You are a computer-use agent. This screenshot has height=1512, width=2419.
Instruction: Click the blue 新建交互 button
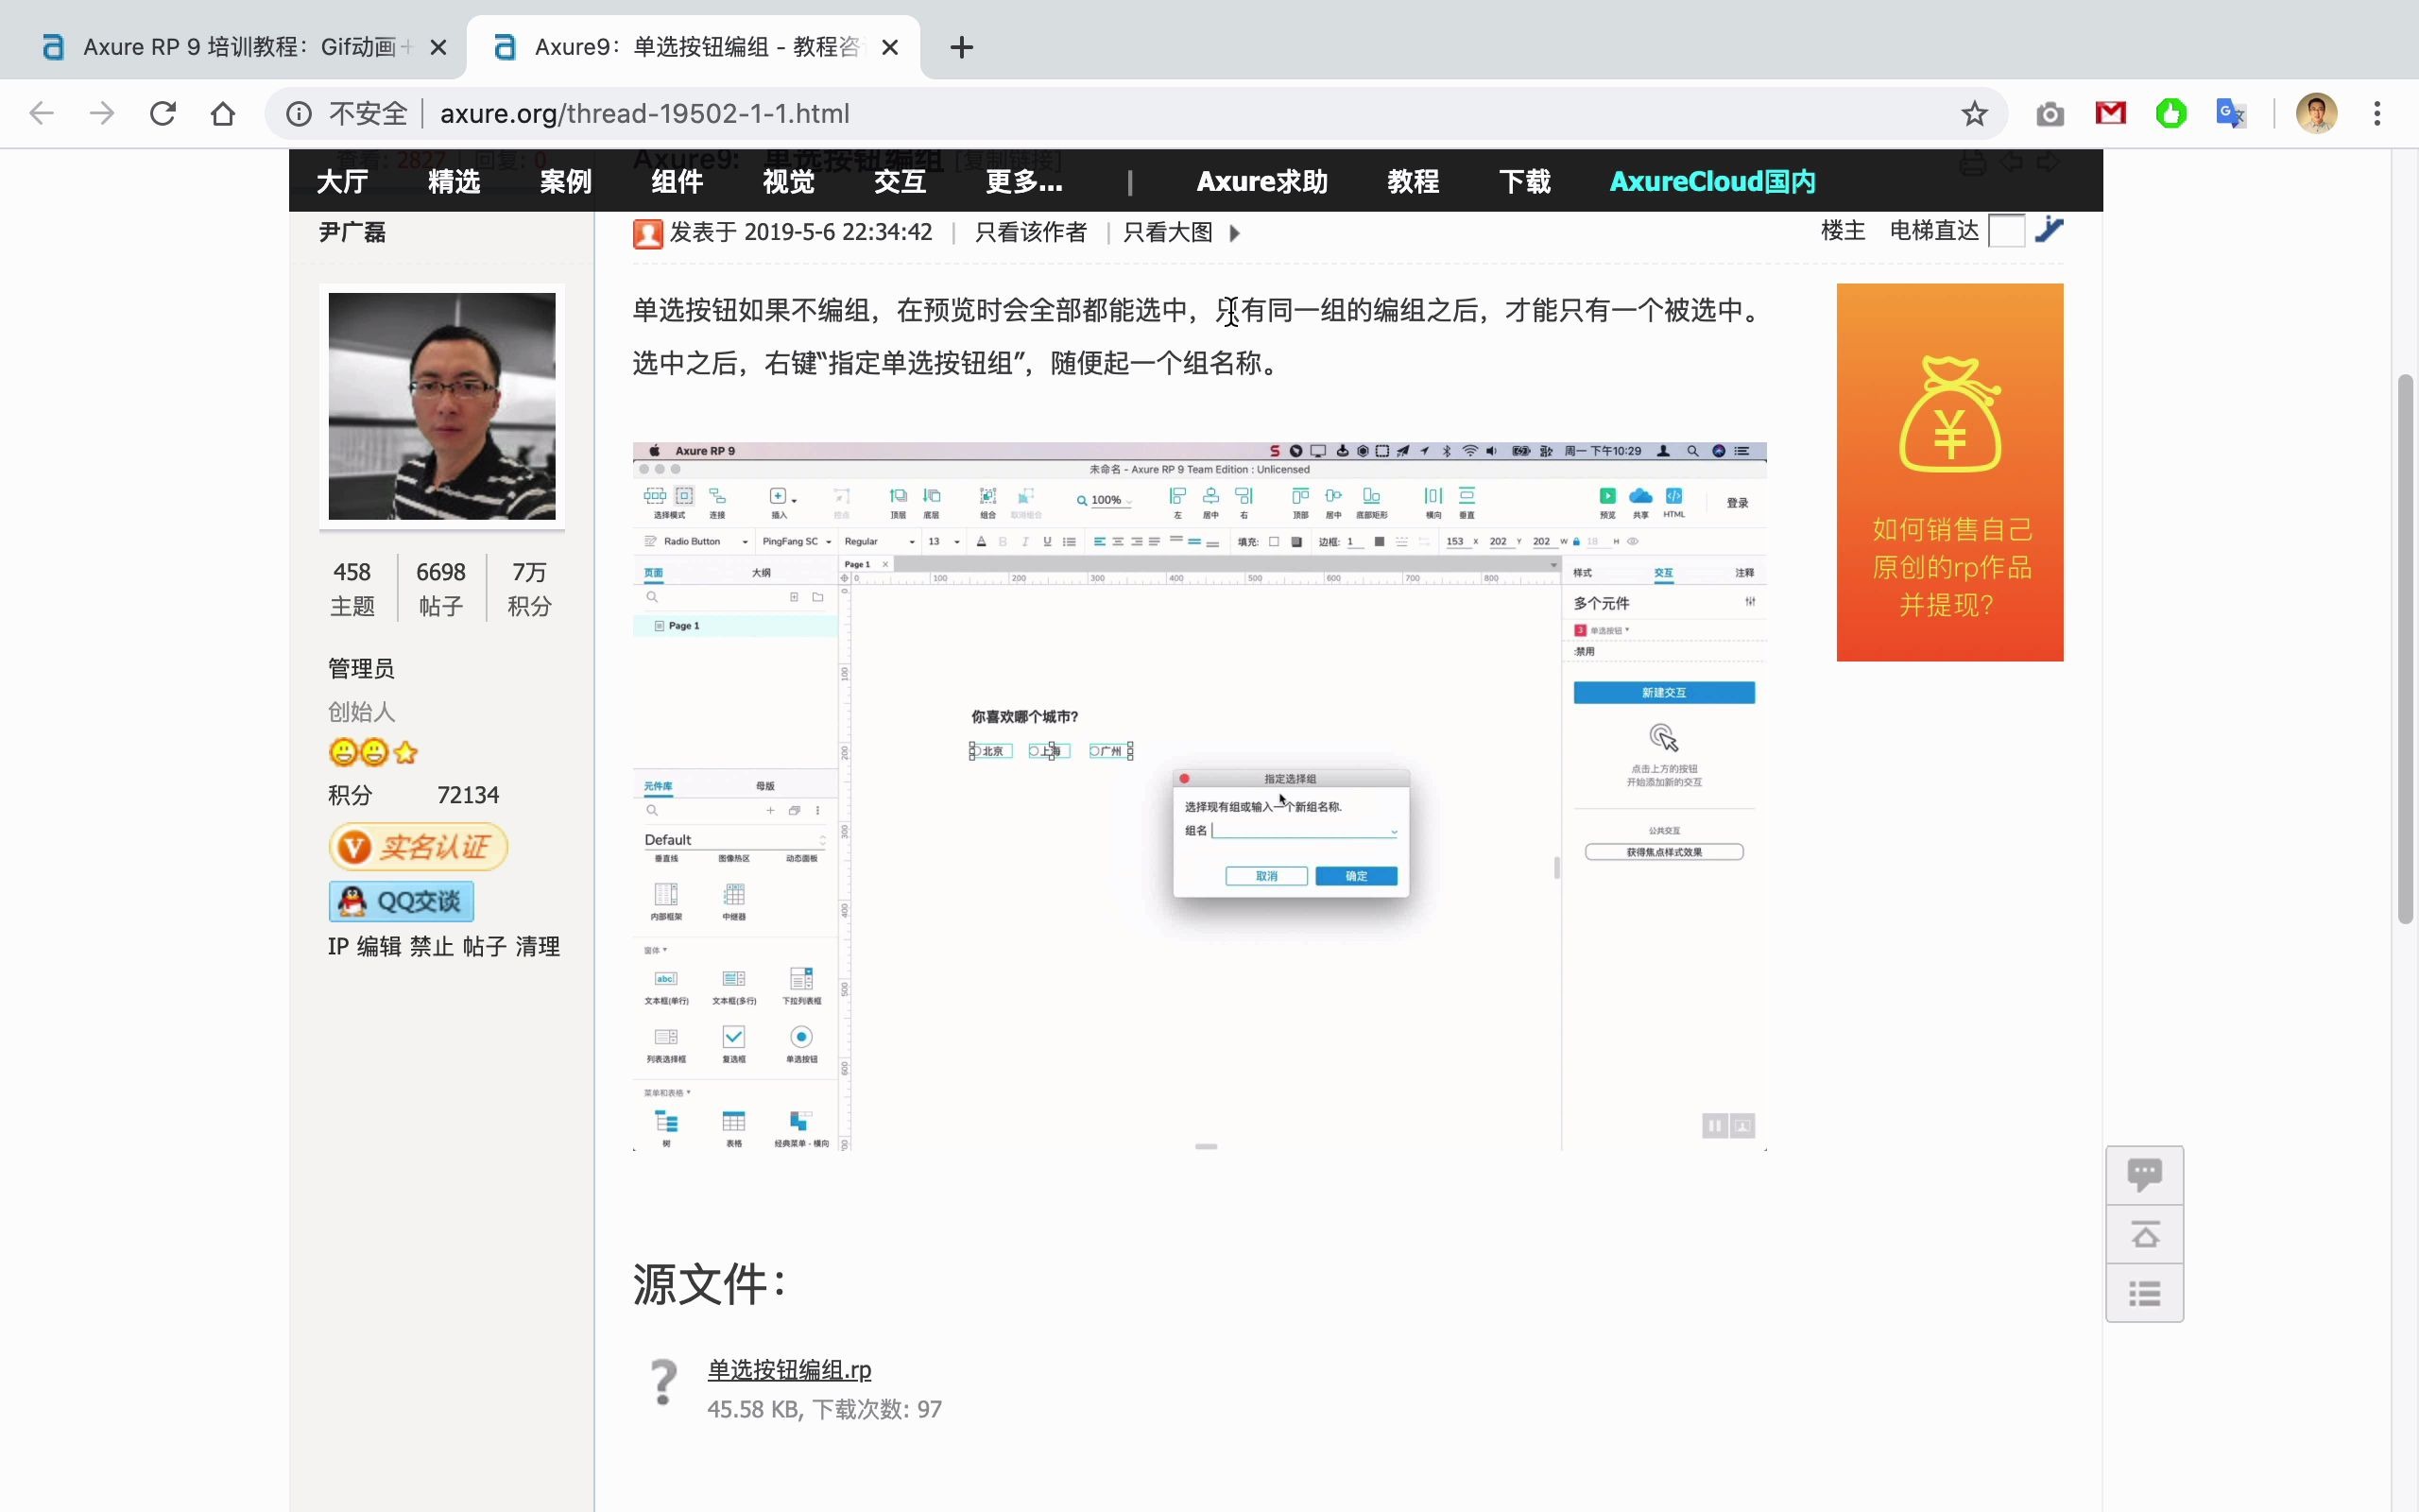(x=1663, y=692)
